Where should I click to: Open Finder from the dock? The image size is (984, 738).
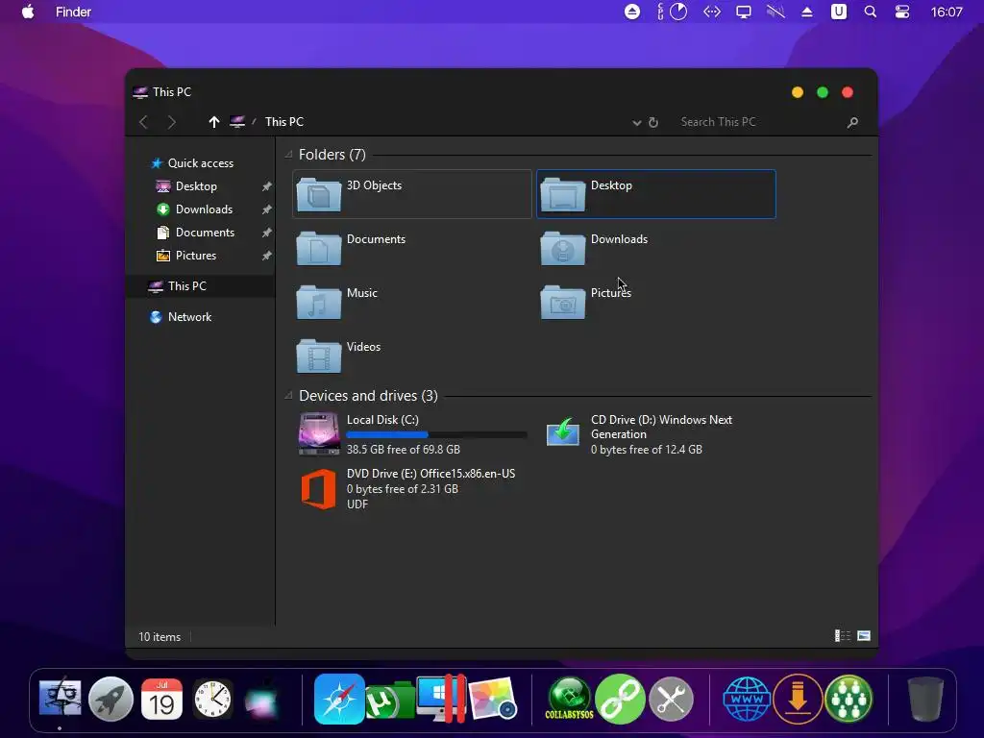point(61,699)
